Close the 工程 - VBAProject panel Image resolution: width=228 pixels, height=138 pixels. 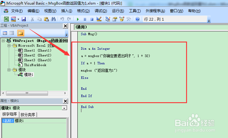(66, 26)
